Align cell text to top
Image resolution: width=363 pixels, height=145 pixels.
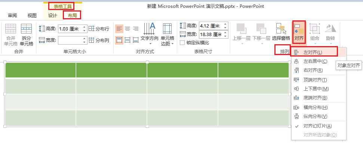click(119, 40)
